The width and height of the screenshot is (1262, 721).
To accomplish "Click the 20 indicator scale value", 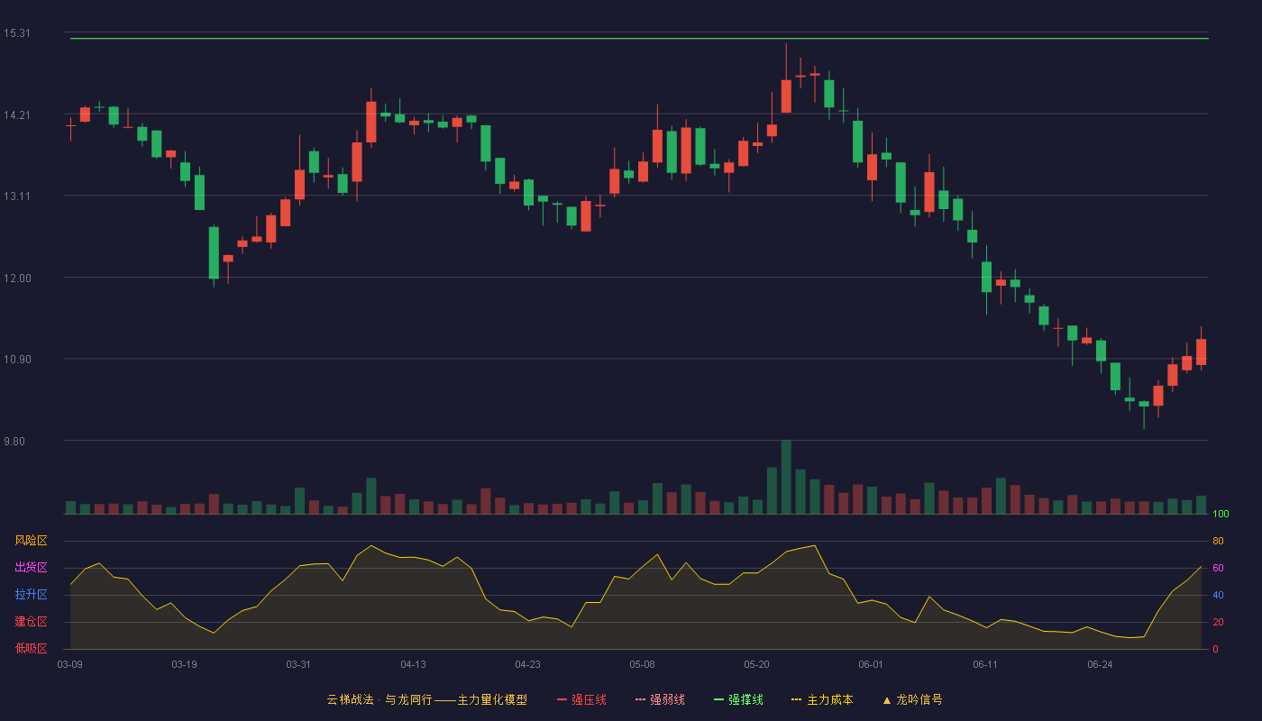I will [1218, 622].
